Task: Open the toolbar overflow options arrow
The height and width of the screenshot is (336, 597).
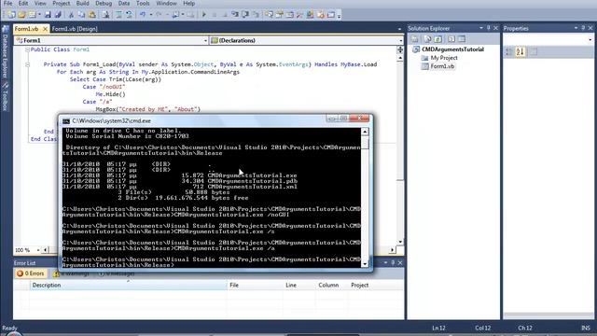Action: [x=339, y=16]
